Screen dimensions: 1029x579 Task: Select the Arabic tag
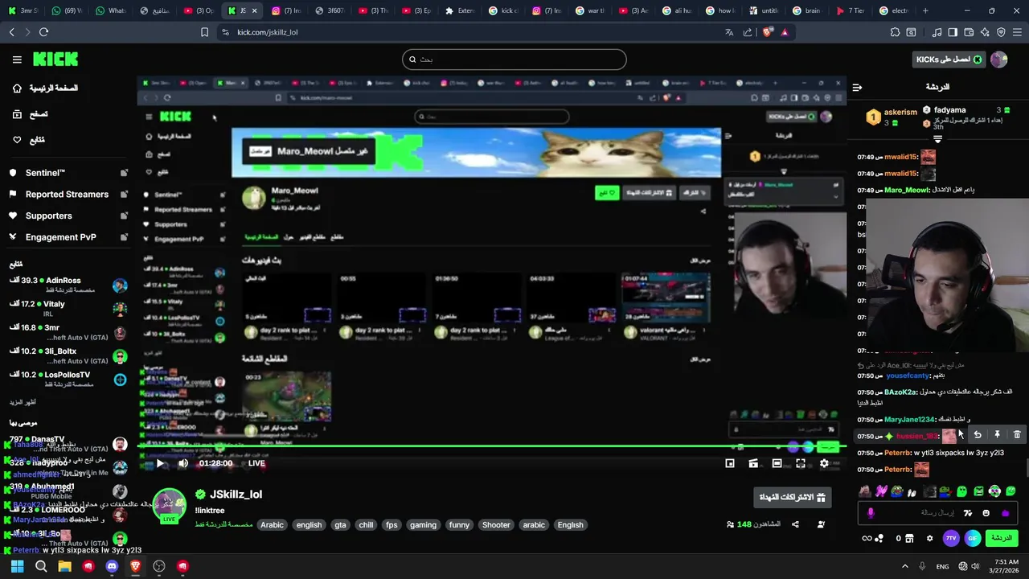pyautogui.click(x=272, y=525)
